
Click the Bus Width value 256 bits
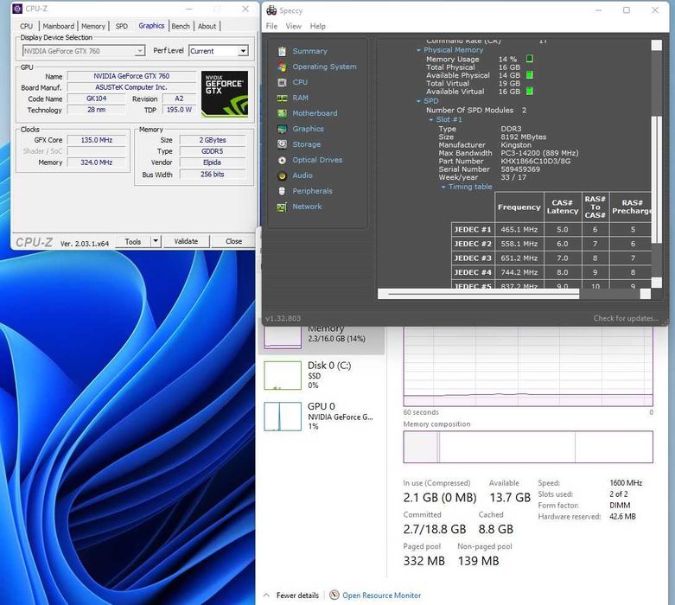tap(213, 175)
